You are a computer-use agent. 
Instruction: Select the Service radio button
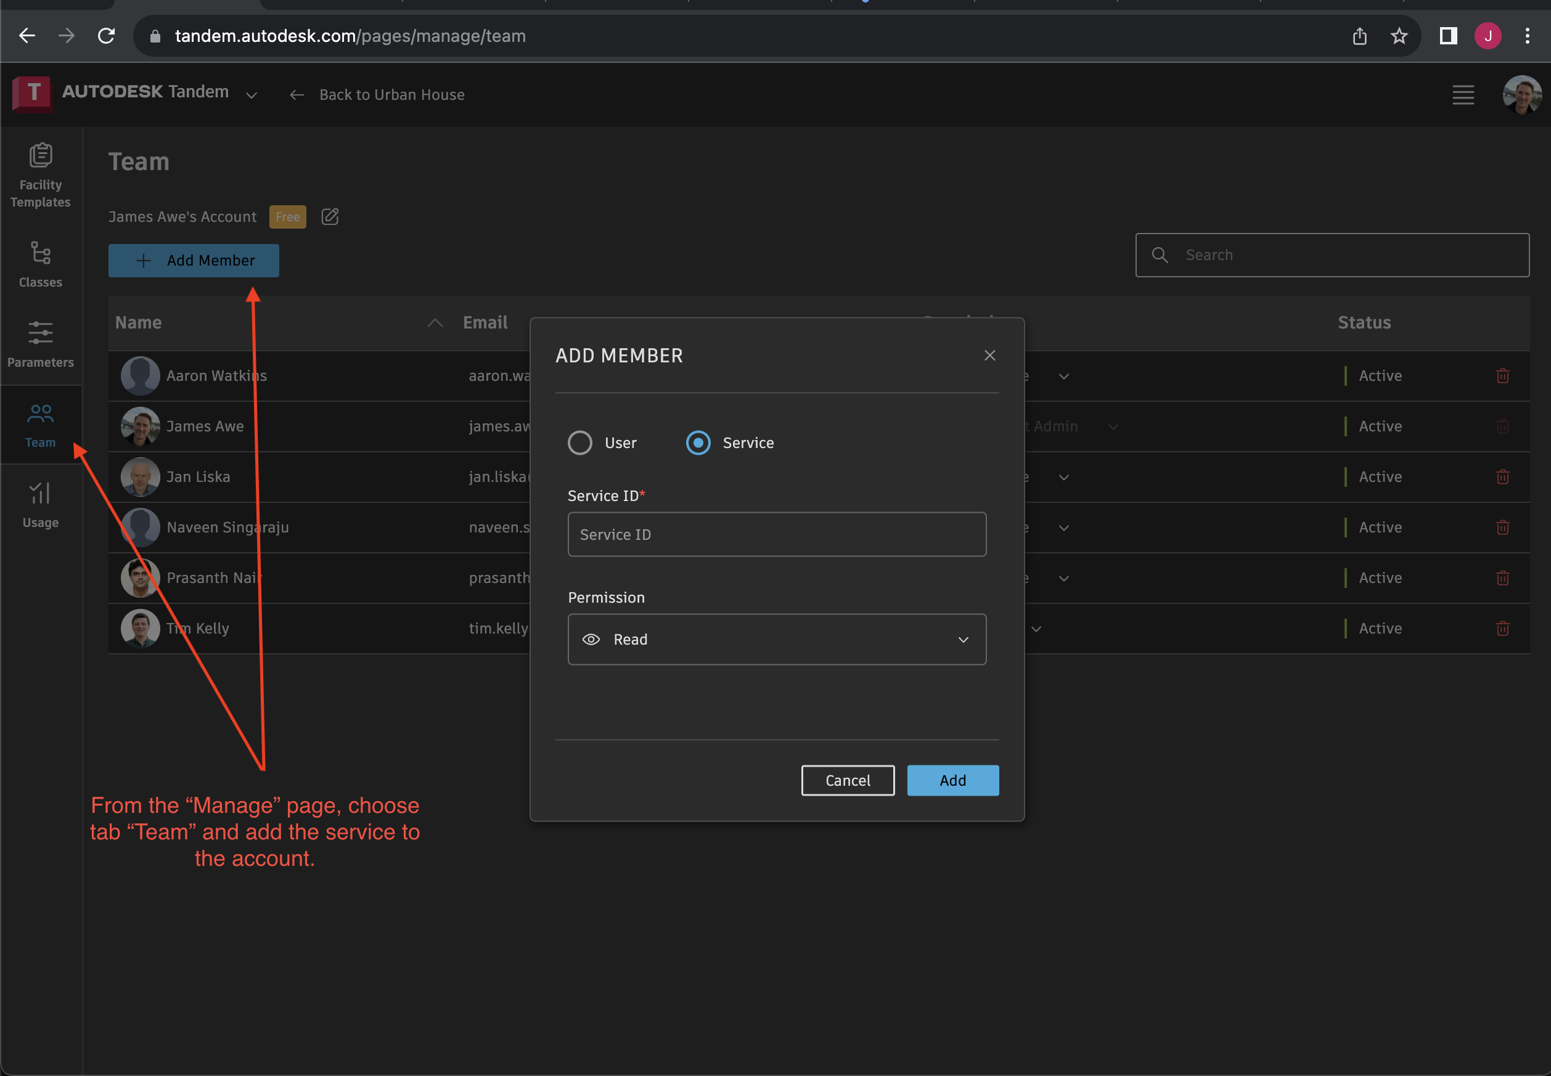[698, 443]
